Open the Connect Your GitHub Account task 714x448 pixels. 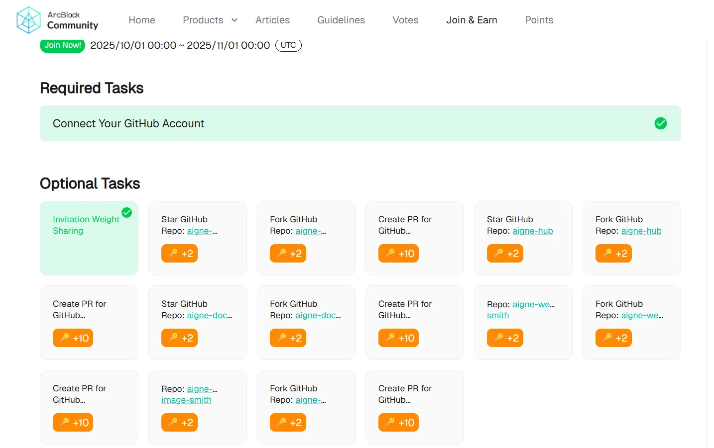pos(360,123)
